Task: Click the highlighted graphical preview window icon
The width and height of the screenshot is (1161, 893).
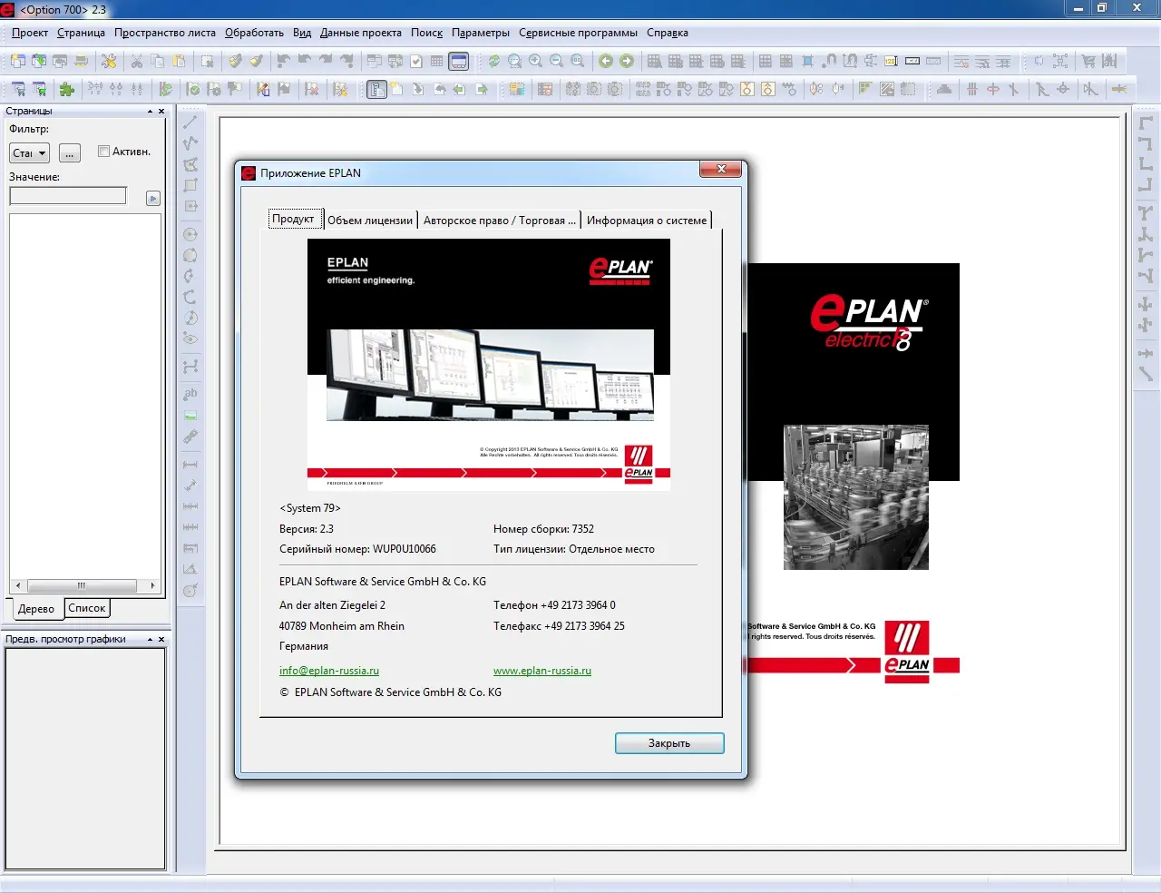Action: tap(459, 62)
